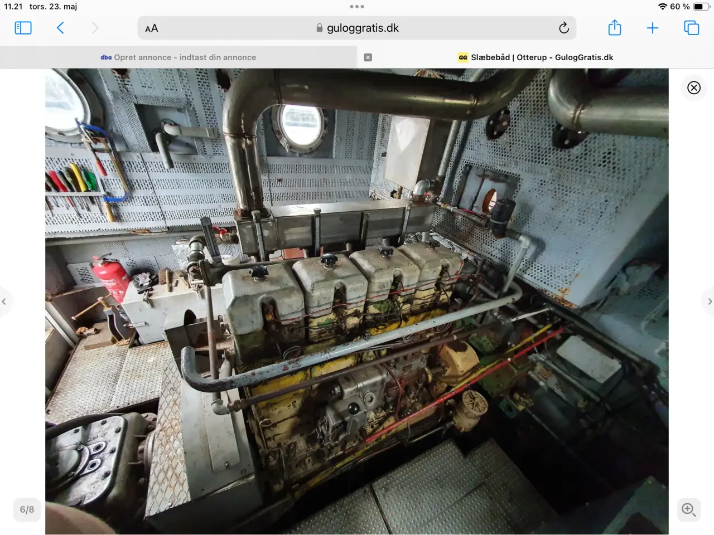Add a new tab with plus icon
This screenshot has width=714, height=535.
click(653, 28)
